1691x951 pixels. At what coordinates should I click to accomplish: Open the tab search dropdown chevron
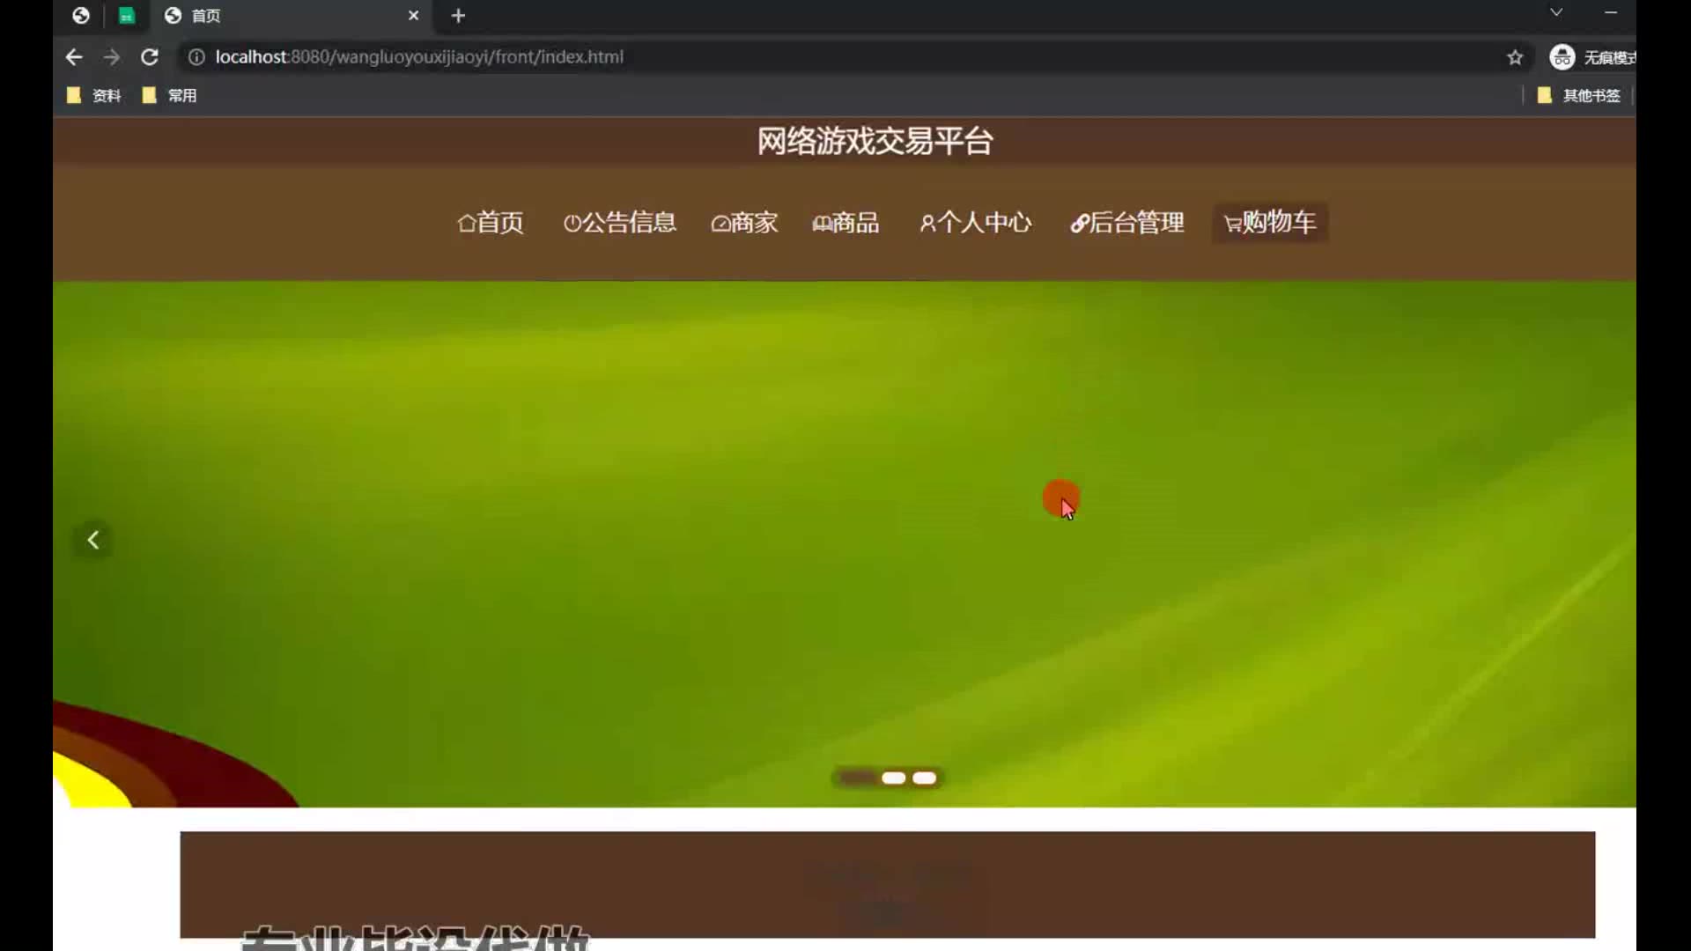pyautogui.click(x=1556, y=12)
